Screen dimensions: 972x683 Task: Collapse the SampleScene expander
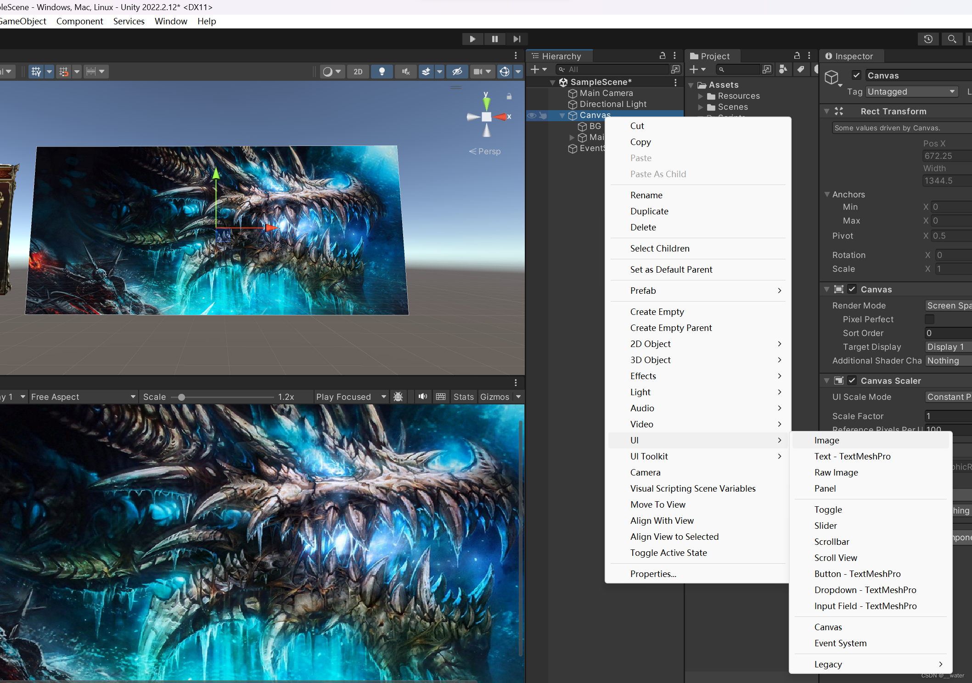coord(552,83)
